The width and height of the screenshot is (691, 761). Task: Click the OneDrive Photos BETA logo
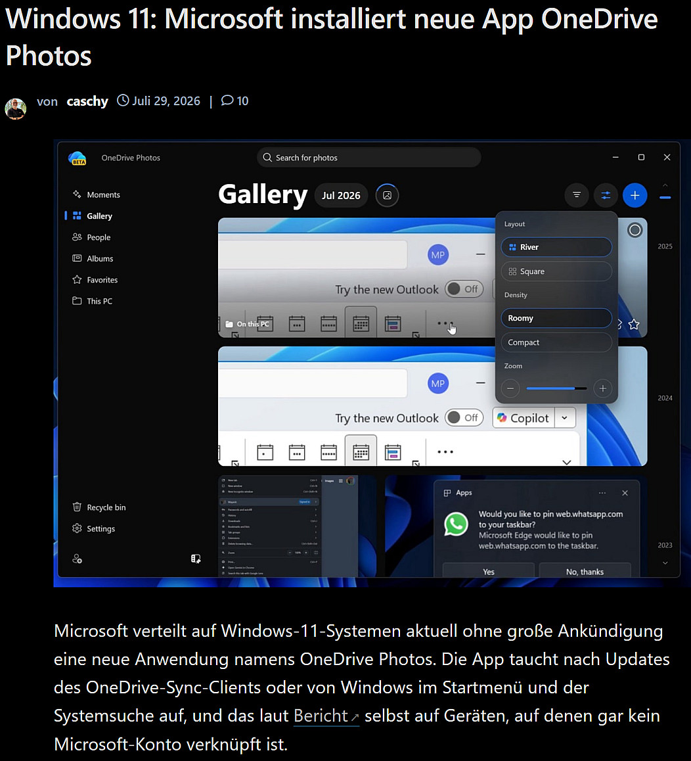point(77,158)
